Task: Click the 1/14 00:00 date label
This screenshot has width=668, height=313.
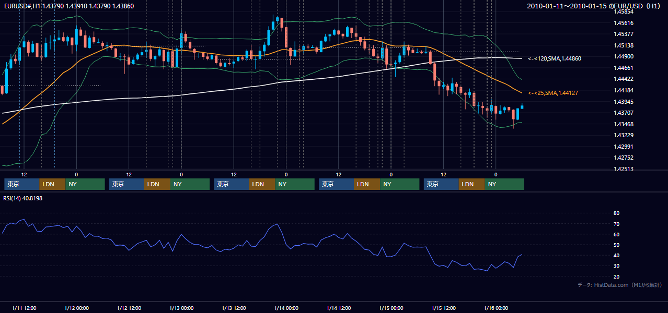Action: [x=286, y=308]
